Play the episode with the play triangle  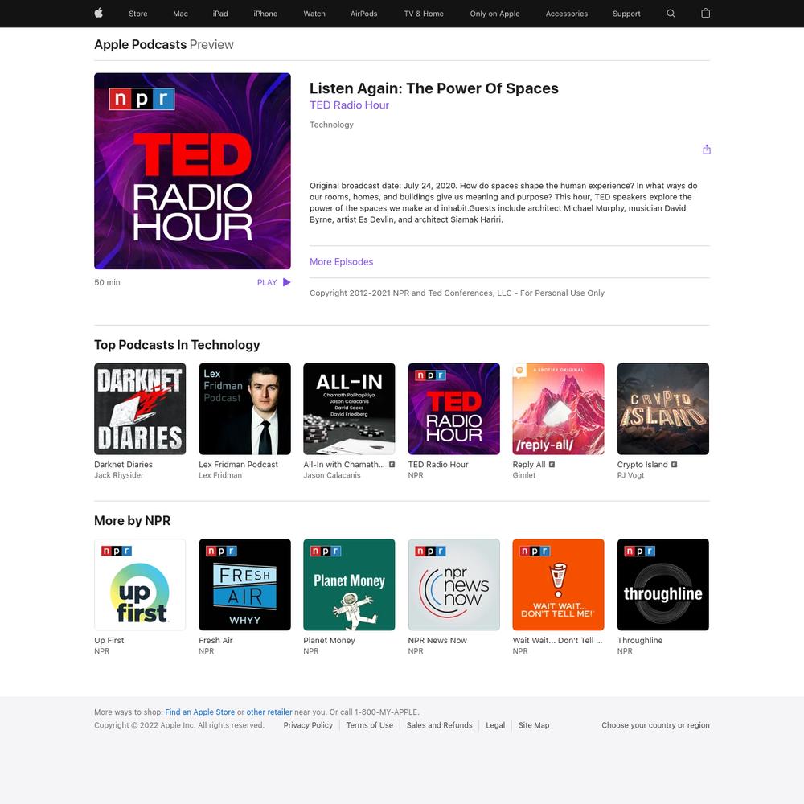(287, 282)
